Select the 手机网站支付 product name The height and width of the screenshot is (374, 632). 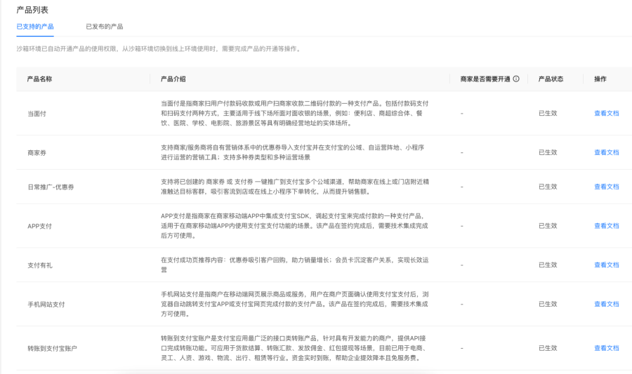point(46,305)
